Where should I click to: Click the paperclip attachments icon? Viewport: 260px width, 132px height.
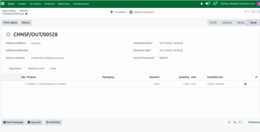pos(235,122)
